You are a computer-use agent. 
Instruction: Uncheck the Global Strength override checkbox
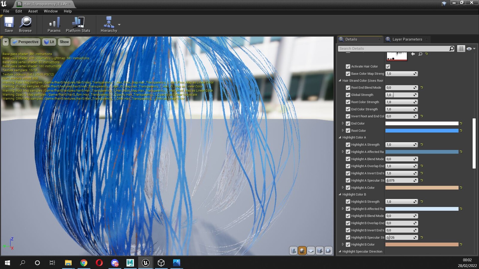(x=348, y=95)
